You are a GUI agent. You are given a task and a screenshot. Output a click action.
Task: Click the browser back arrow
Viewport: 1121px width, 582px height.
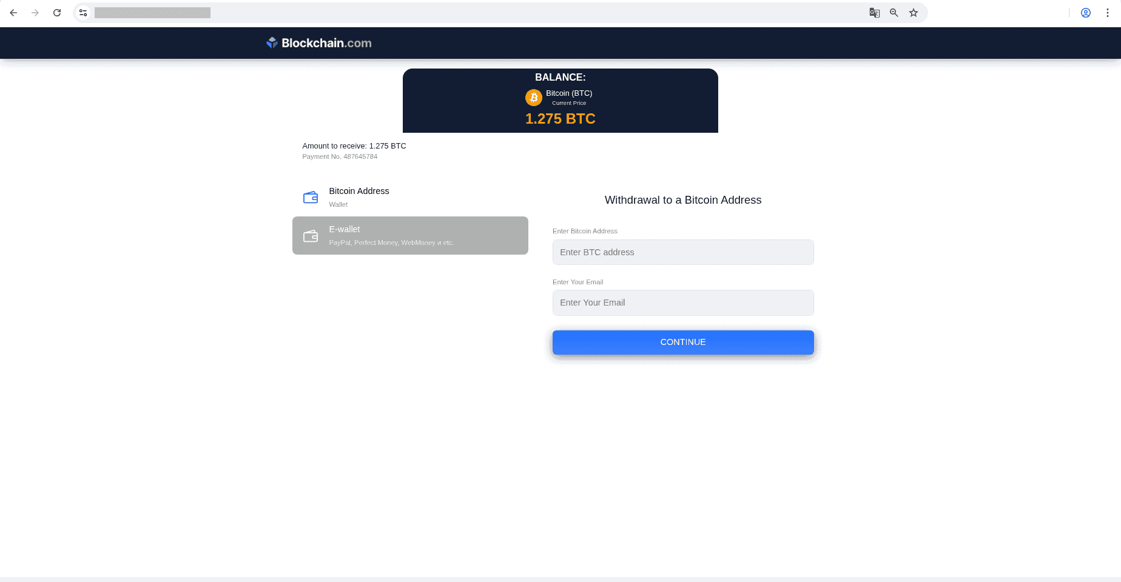click(13, 13)
